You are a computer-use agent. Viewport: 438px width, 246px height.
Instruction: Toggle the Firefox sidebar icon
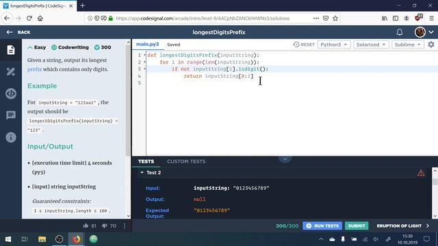click(396, 18)
